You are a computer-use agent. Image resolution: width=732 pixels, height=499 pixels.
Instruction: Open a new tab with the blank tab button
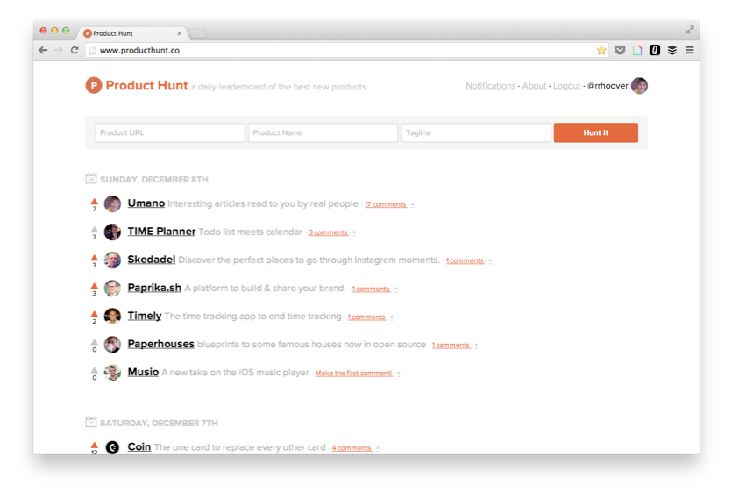click(198, 33)
